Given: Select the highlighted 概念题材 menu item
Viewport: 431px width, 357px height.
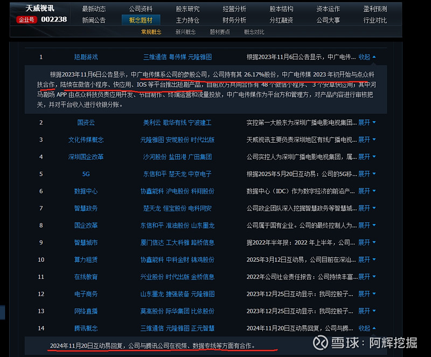Looking at the screenshot, I should [x=141, y=20].
